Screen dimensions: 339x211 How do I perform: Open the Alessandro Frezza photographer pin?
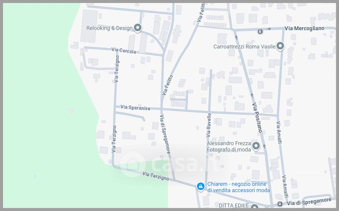tap(256, 147)
